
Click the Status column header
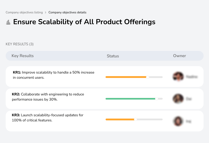[113, 56]
